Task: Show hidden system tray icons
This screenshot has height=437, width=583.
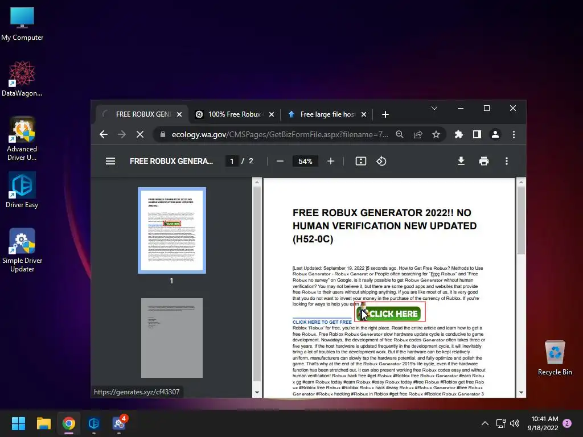Action: tap(485, 423)
